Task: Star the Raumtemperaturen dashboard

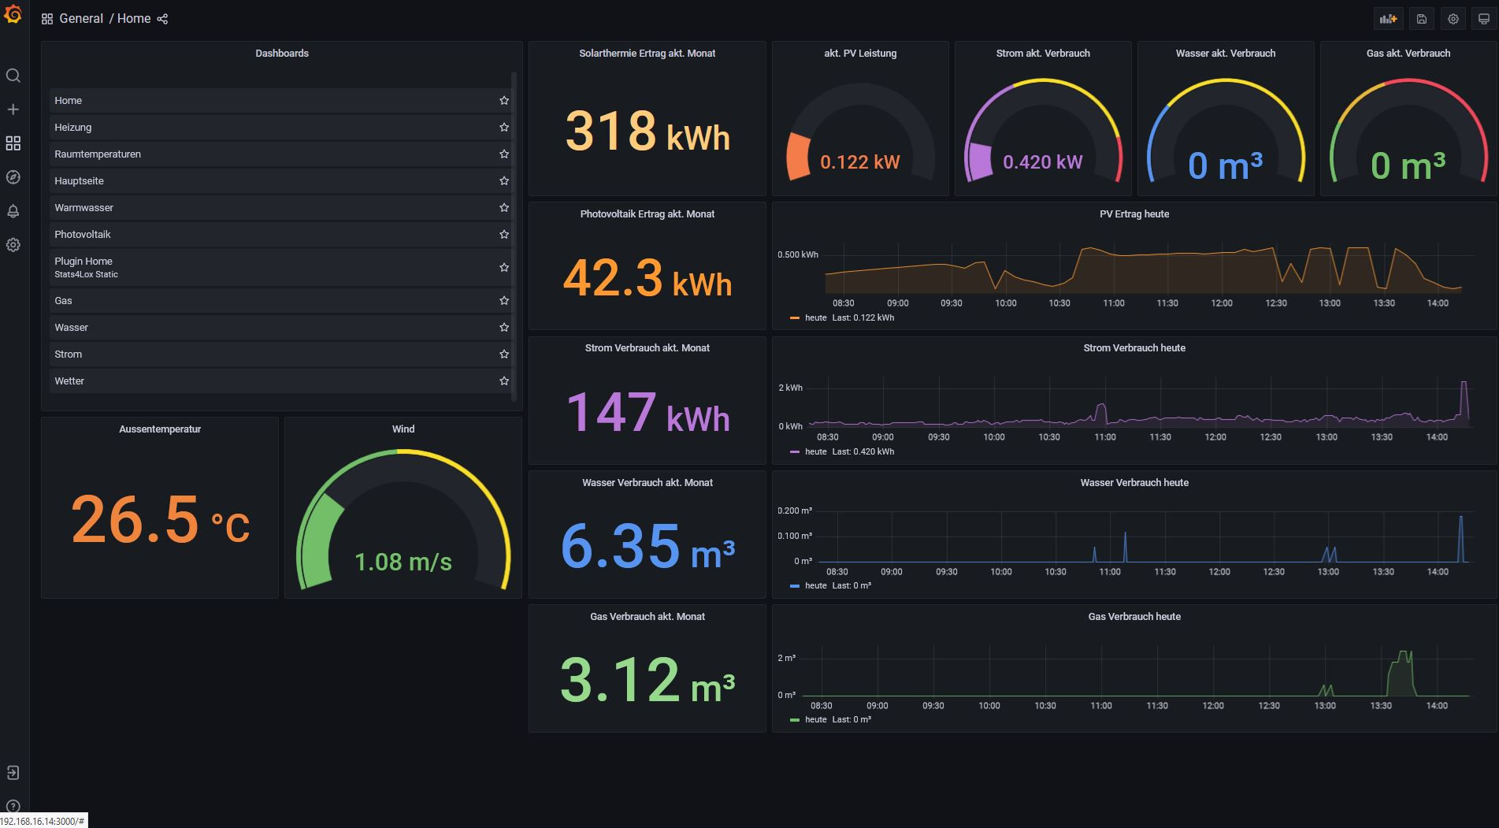Action: (x=504, y=154)
